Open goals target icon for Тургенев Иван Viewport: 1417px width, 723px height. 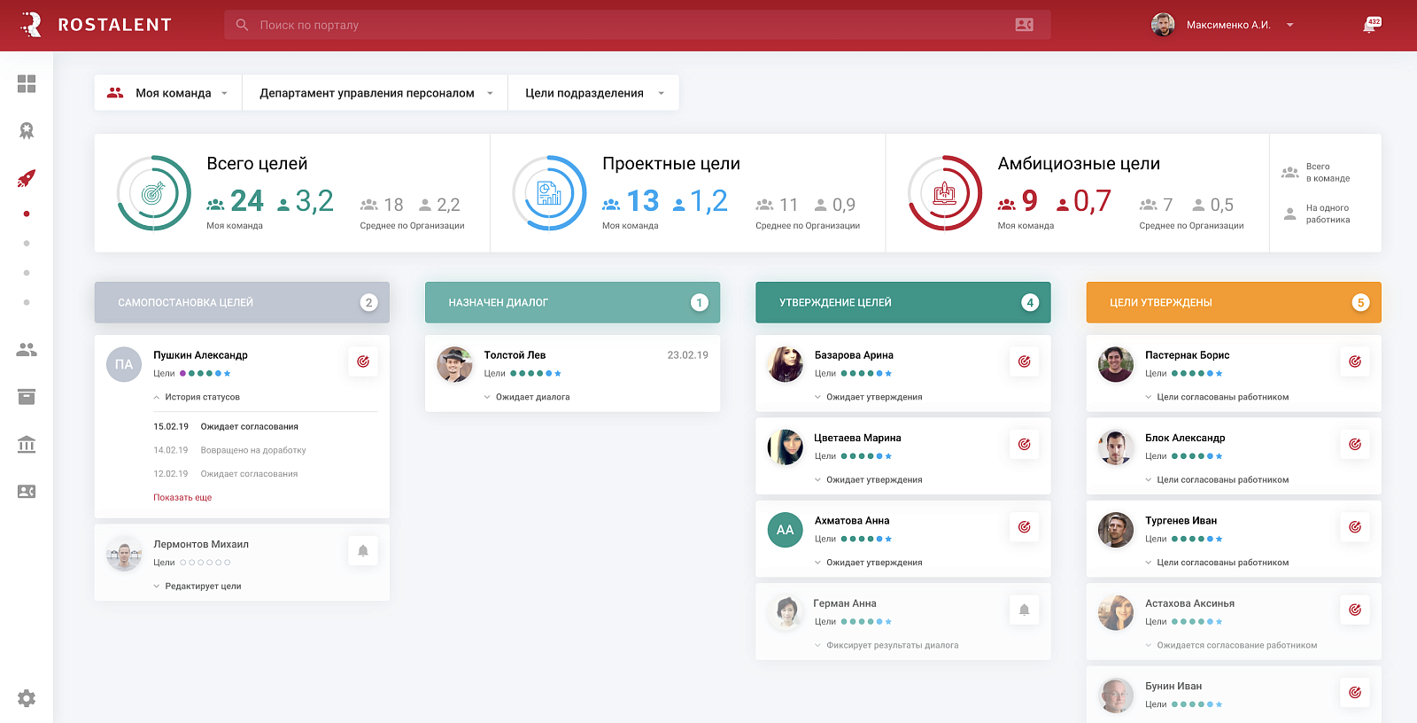[1355, 527]
